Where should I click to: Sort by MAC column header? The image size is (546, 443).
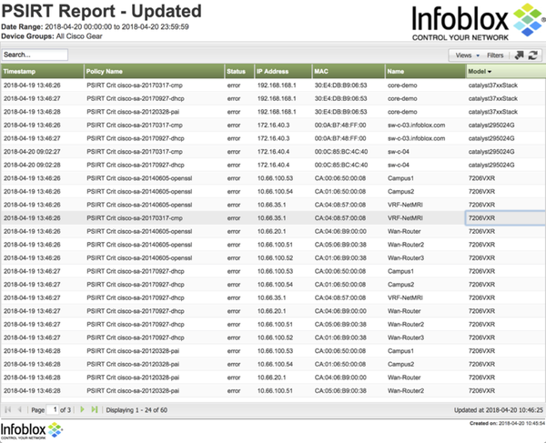click(349, 71)
